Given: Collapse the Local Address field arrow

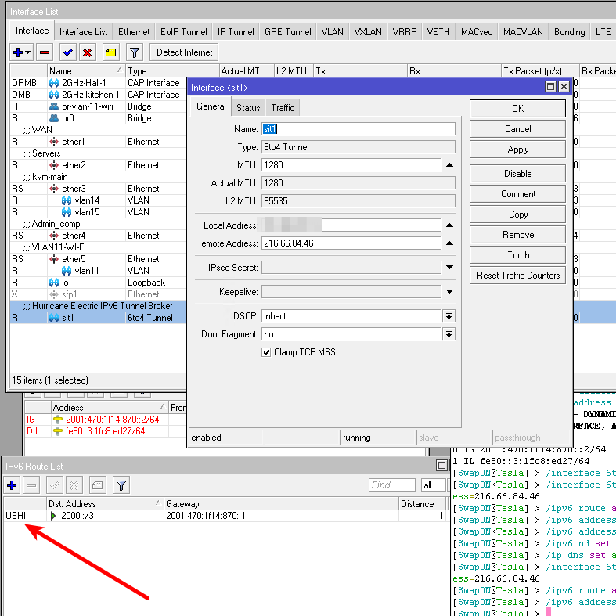Looking at the screenshot, I should [x=450, y=225].
